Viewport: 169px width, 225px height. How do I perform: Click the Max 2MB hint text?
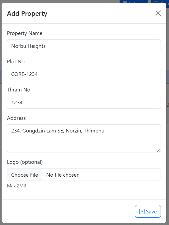click(x=17, y=186)
